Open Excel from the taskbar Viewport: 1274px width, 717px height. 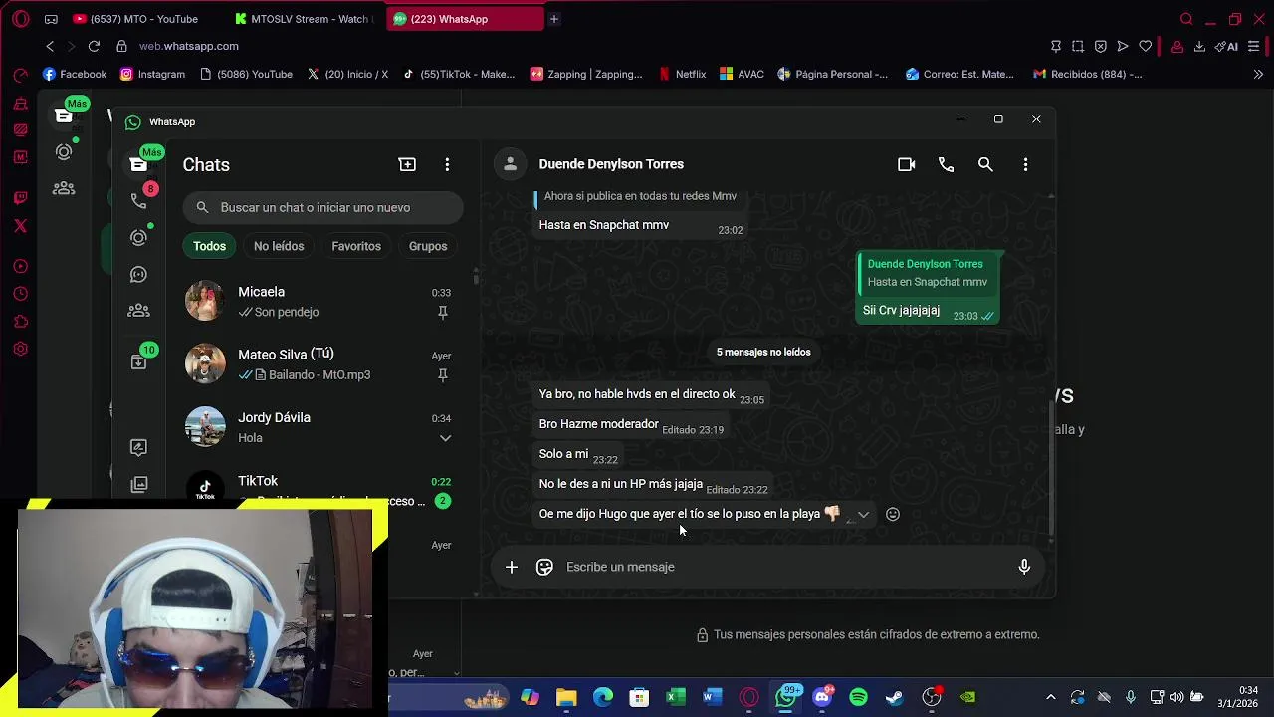[x=675, y=697]
